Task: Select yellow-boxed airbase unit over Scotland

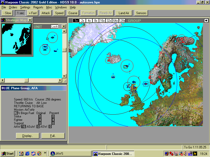Action: click(135, 87)
